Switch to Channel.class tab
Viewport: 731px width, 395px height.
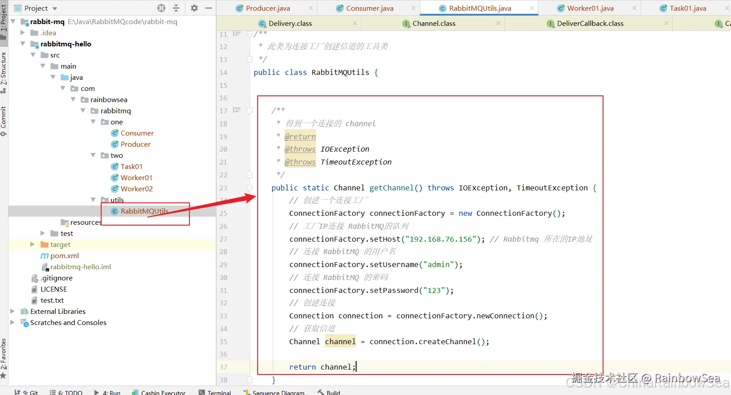pyautogui.click(x=434, y=24)
